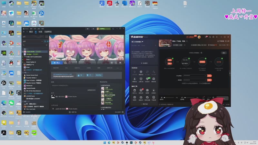Open 好友与聊天 at Steam's bottom right
The width and height of the screenshot is (258, 145).
tap(119, 112)
